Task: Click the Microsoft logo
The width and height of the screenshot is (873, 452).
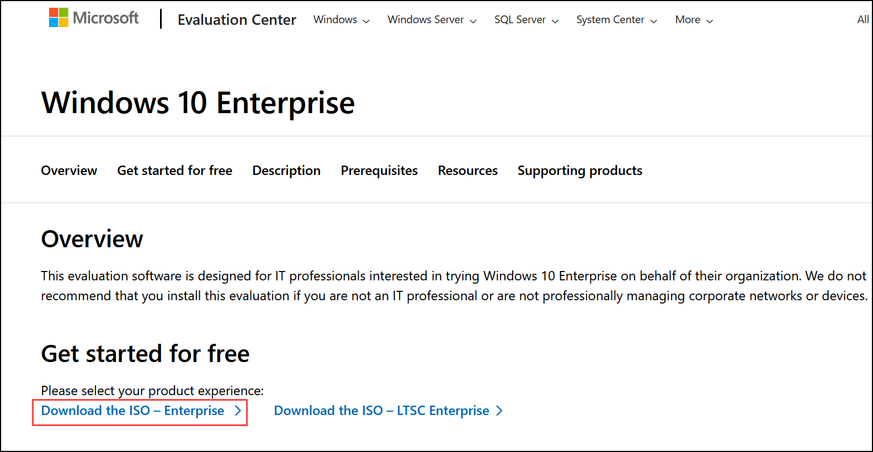Action: pyautogui.click(x=94, y=18)
